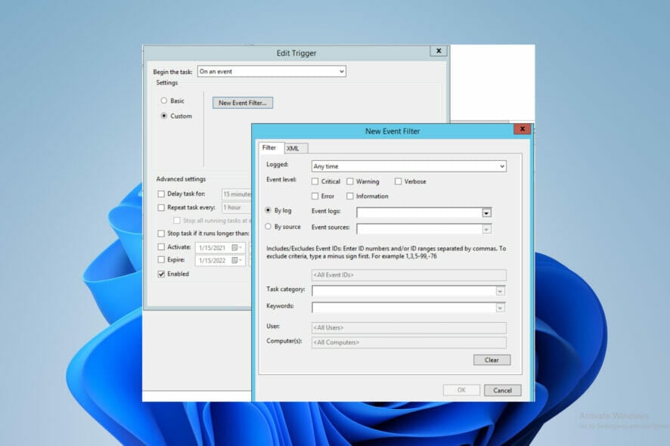This screenshot has width=670, height=446.
Task: Select the By source radio button
Action: click(x=268, y=227)
